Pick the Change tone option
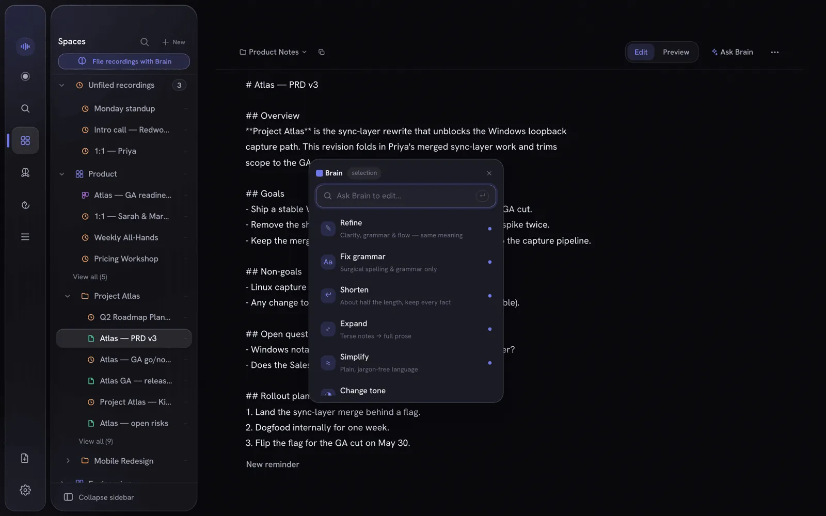The image size is (826, 516). pyautogui.click(x=406, y=392)
